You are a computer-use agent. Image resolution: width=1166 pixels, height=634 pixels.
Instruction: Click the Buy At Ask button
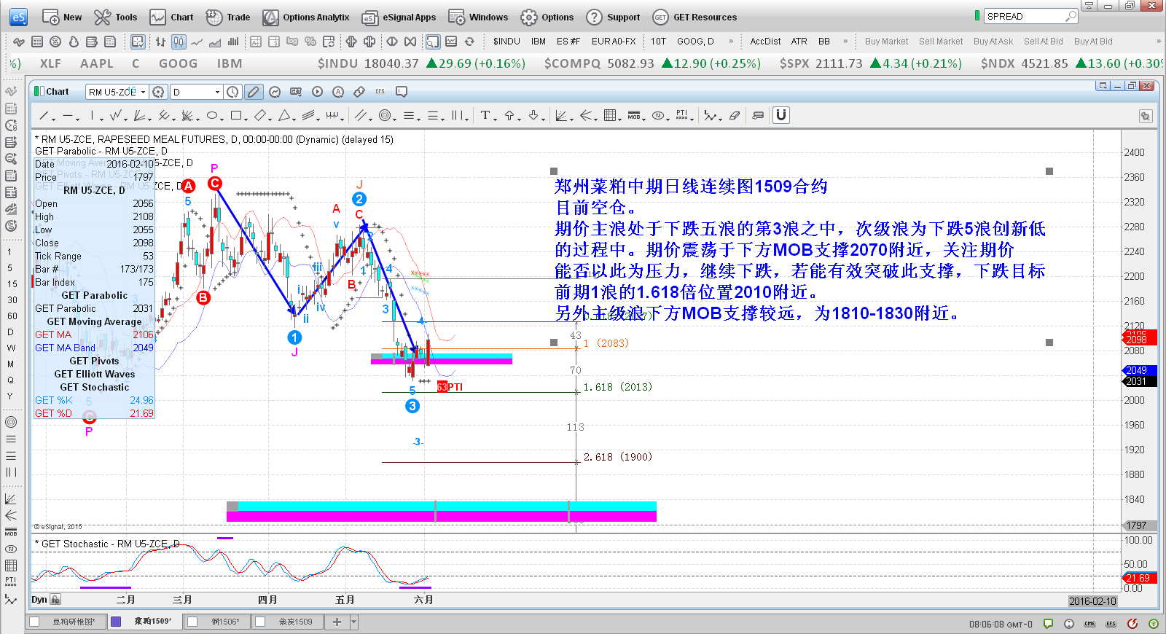click(993, 42)
